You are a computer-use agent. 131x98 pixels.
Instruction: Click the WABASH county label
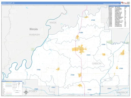(x=34, y=35)
